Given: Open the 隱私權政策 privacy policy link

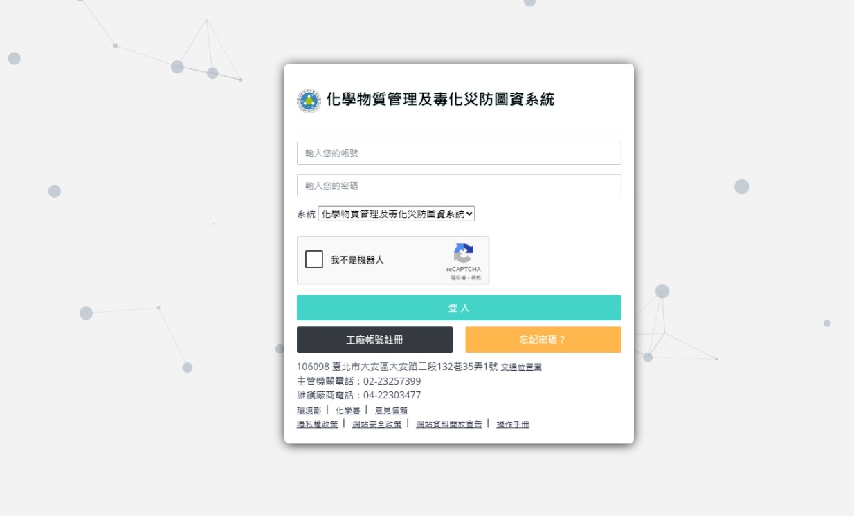Looking at the screenshot, I should tap(318, 425).
